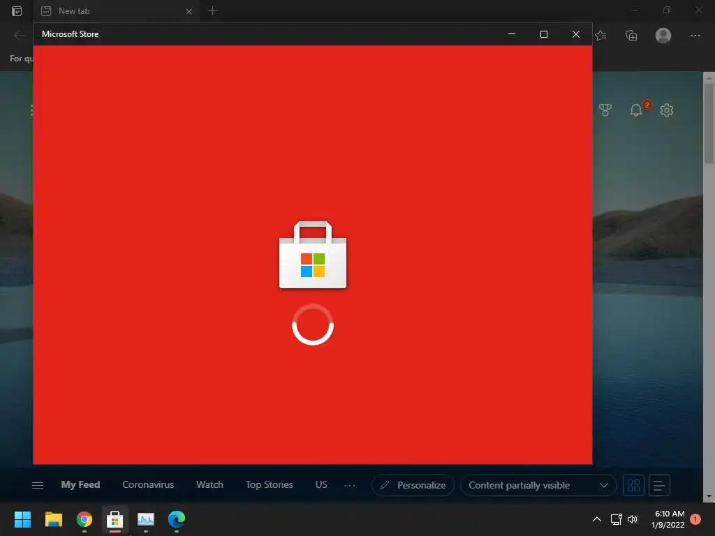Image resolution: width=715 pixels, height=536 pixels.
Task: Open the clock showing 6:10 AM
Action: [x=668, y=519]
